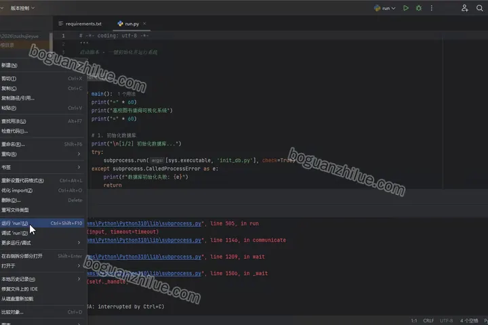Screen dimensions: 488x325
Task: Click the Debug bug icon in toolbar
Action: coord(419,8)
